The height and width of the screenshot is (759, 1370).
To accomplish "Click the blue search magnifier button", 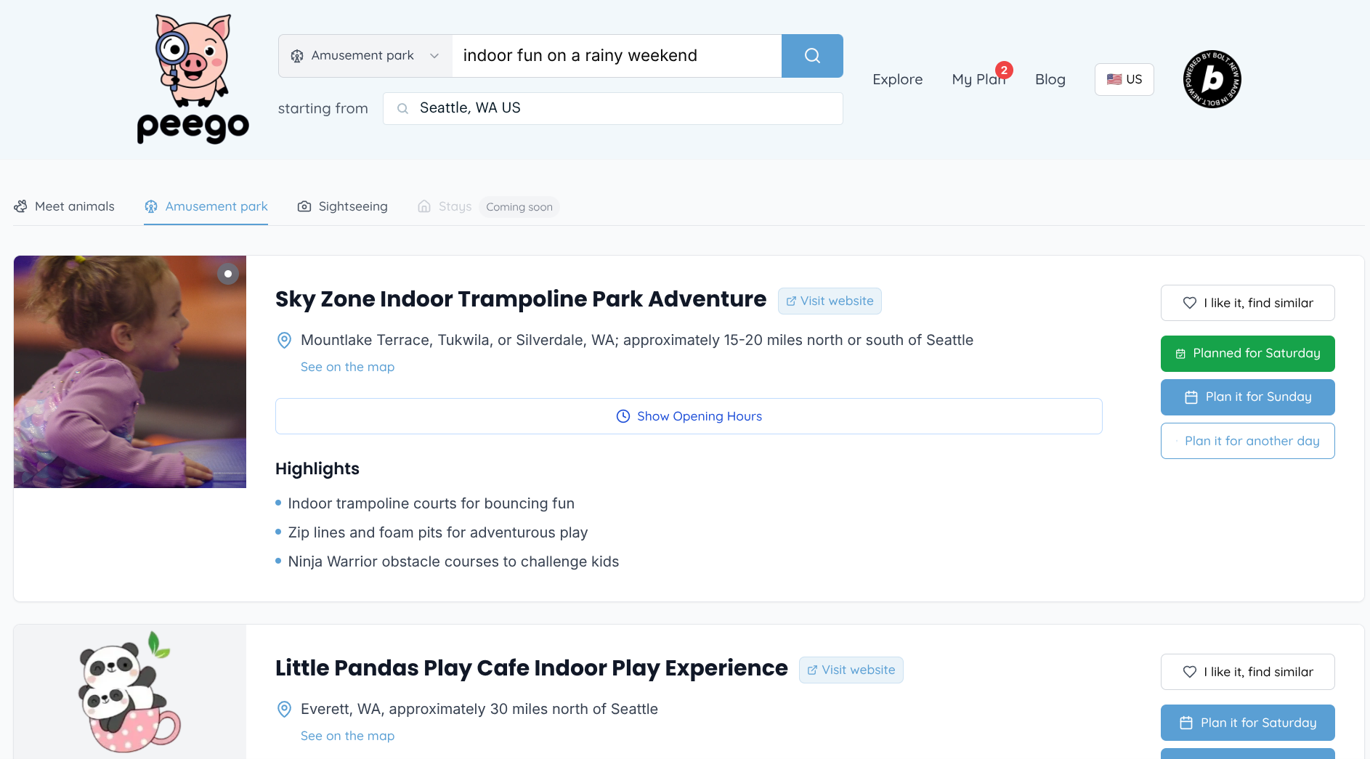I will point(812,56).
